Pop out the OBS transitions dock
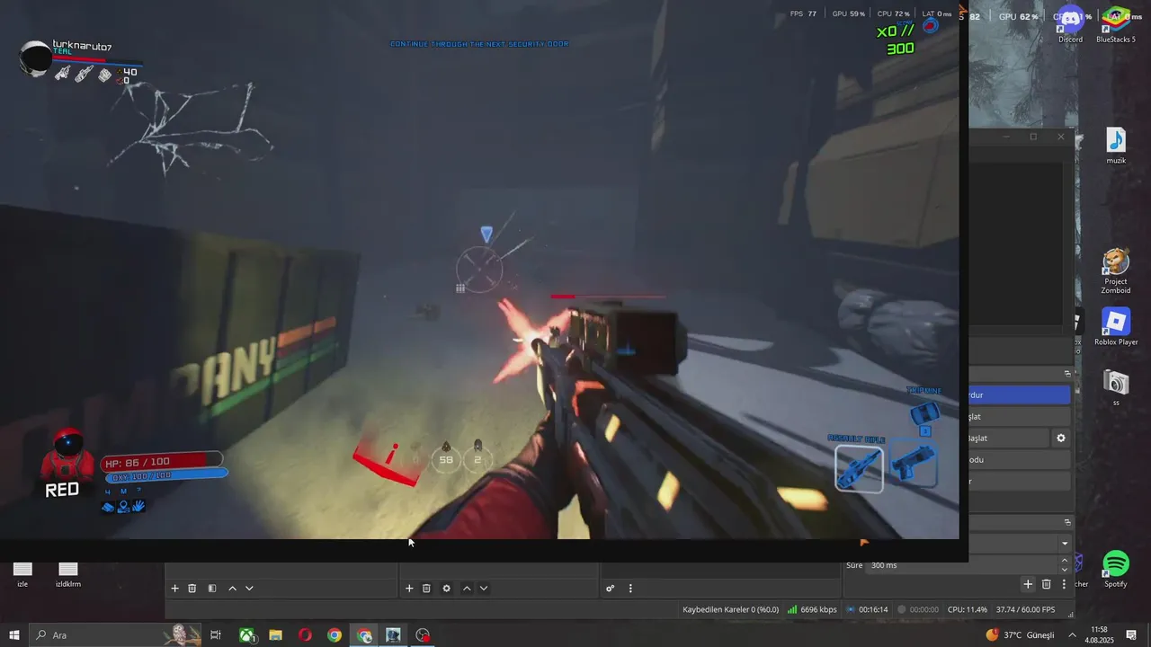 click(1067, 522)
